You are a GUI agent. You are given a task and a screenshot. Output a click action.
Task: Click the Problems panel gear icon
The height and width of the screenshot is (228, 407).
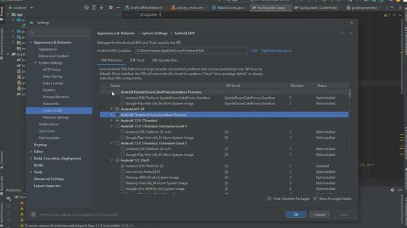coord(392,190)
